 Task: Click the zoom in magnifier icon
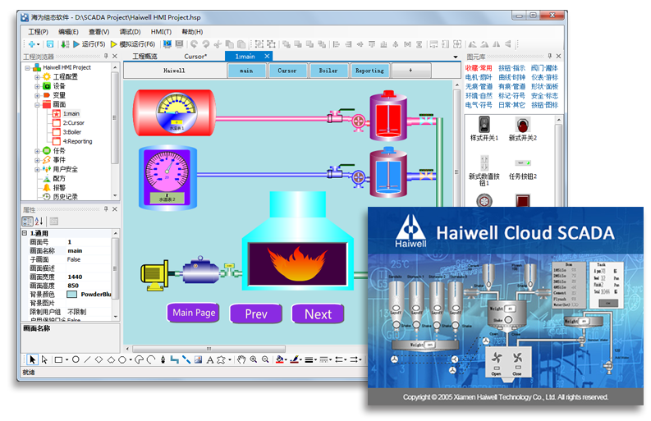coord(254,359)
